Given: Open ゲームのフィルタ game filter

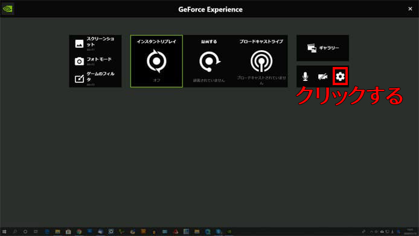Looking at the screenshot, I should (x=95, y=78).
